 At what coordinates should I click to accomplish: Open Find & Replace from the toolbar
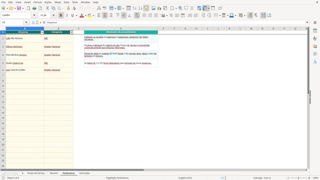99,8
